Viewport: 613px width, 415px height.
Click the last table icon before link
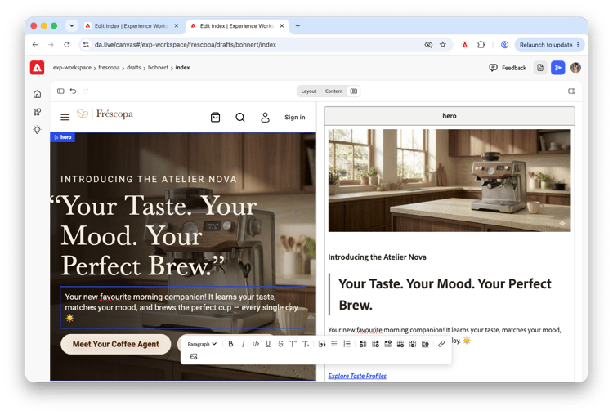425,344
